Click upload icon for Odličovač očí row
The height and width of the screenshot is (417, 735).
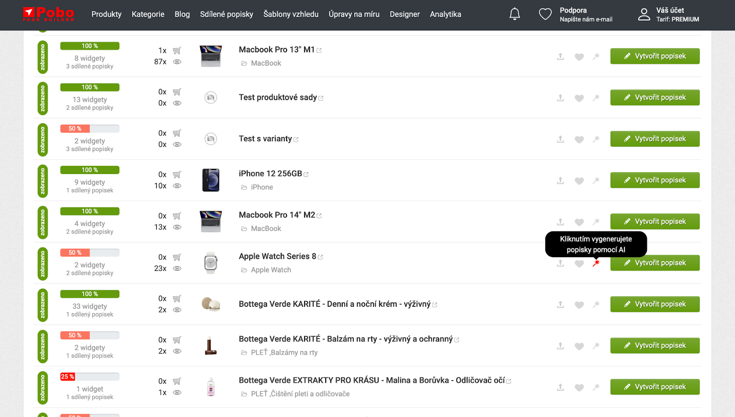click(x=560, y=387)
